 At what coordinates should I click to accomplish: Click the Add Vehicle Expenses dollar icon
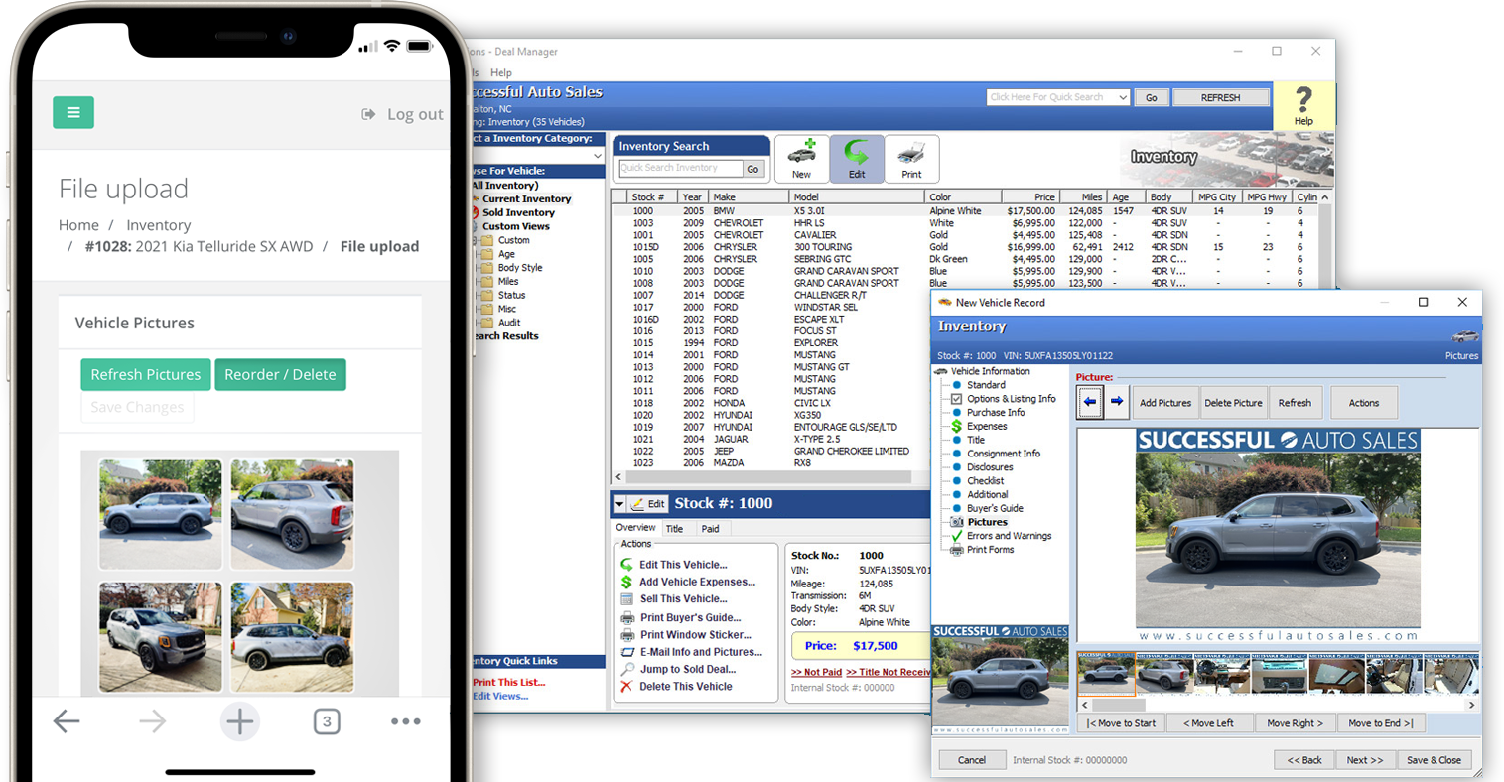(x=627, y=581)
